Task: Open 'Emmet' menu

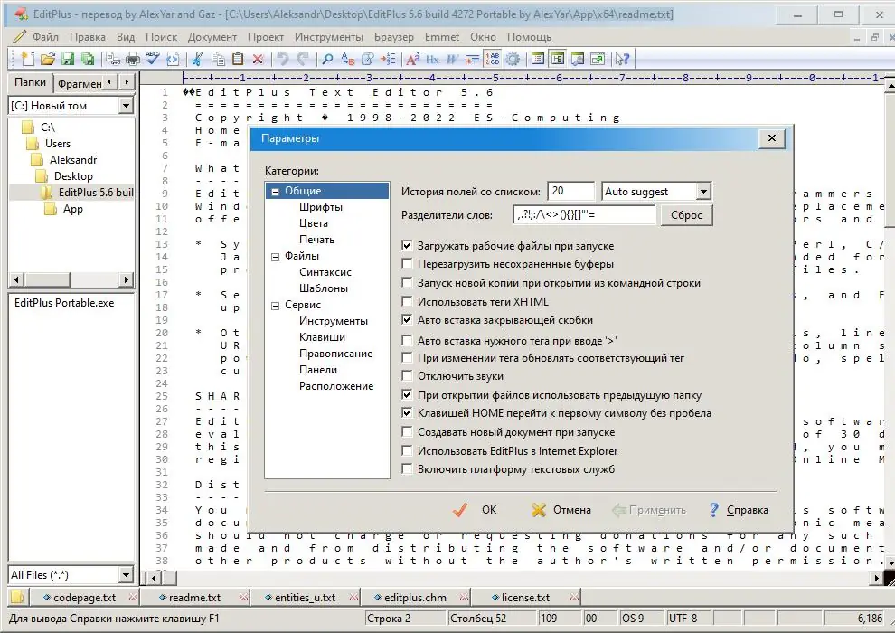Action: point(442,37)
